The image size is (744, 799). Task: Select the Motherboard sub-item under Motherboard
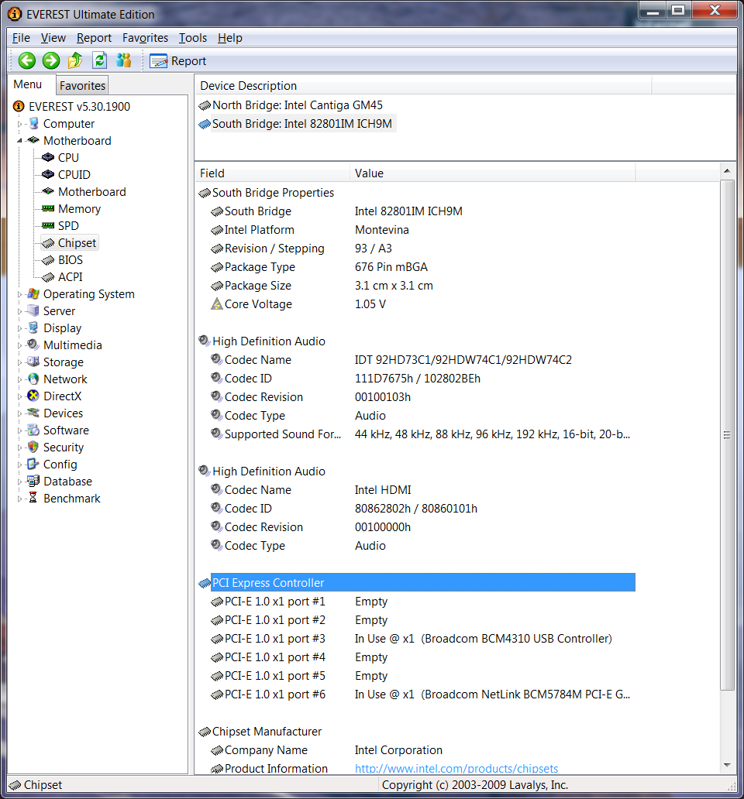(x=91, y=192)
